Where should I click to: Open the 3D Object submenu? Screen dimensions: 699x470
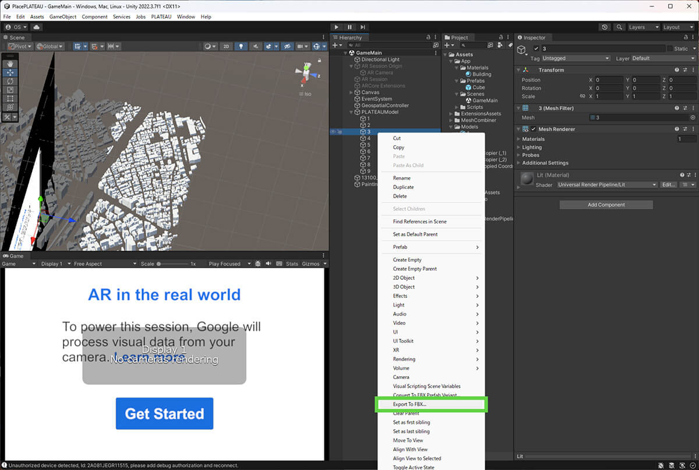pyautogui.click(x=432, y=287)
